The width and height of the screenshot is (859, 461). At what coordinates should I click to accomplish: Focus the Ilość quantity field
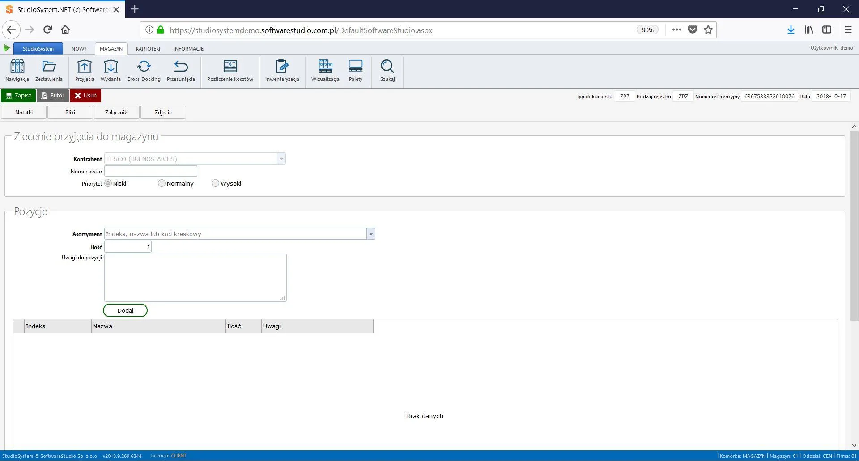tap(128, 247)
